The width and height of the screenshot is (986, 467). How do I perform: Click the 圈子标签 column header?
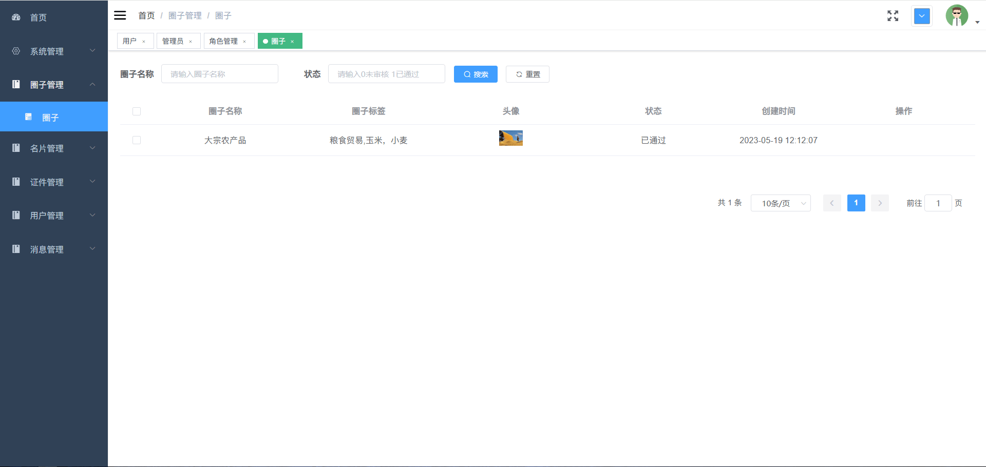[x=369, y=111]
